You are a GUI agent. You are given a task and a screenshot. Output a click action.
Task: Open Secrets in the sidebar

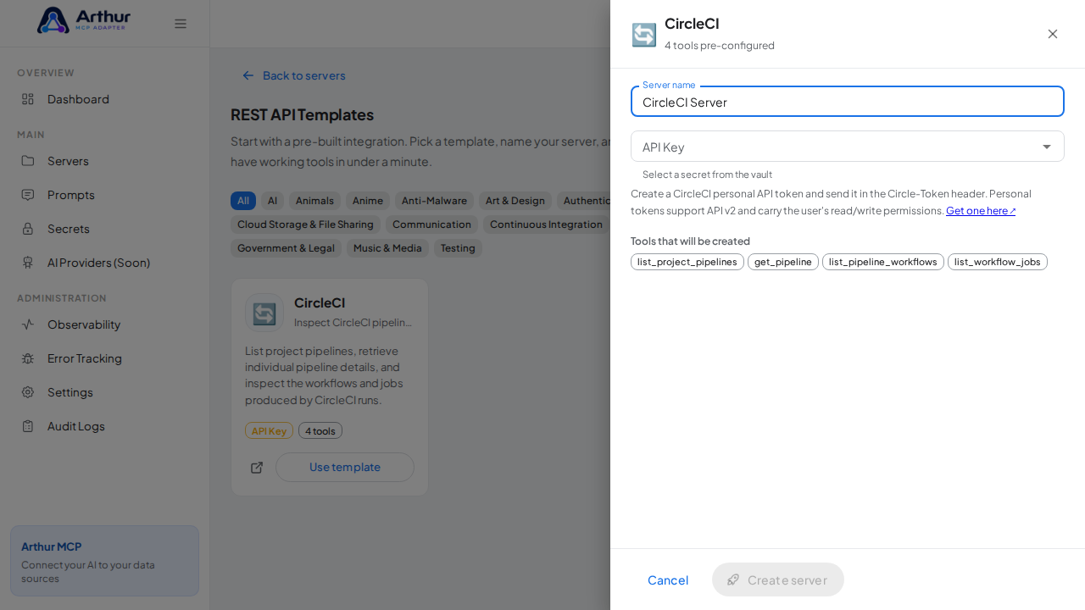click(x=104, y=229)
